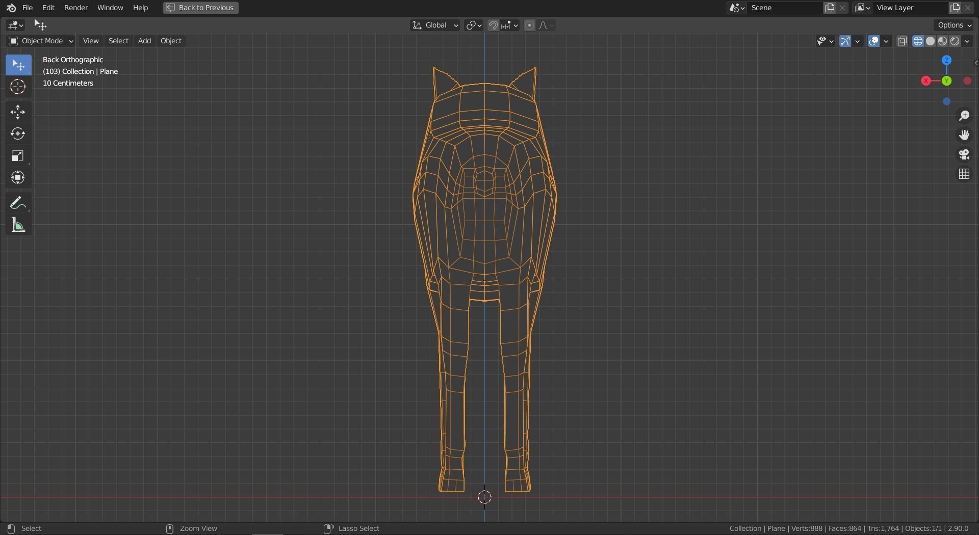The image size is (979, 535).
Task: Toggle snapping magnet on
Action: (x=493, y=25)
